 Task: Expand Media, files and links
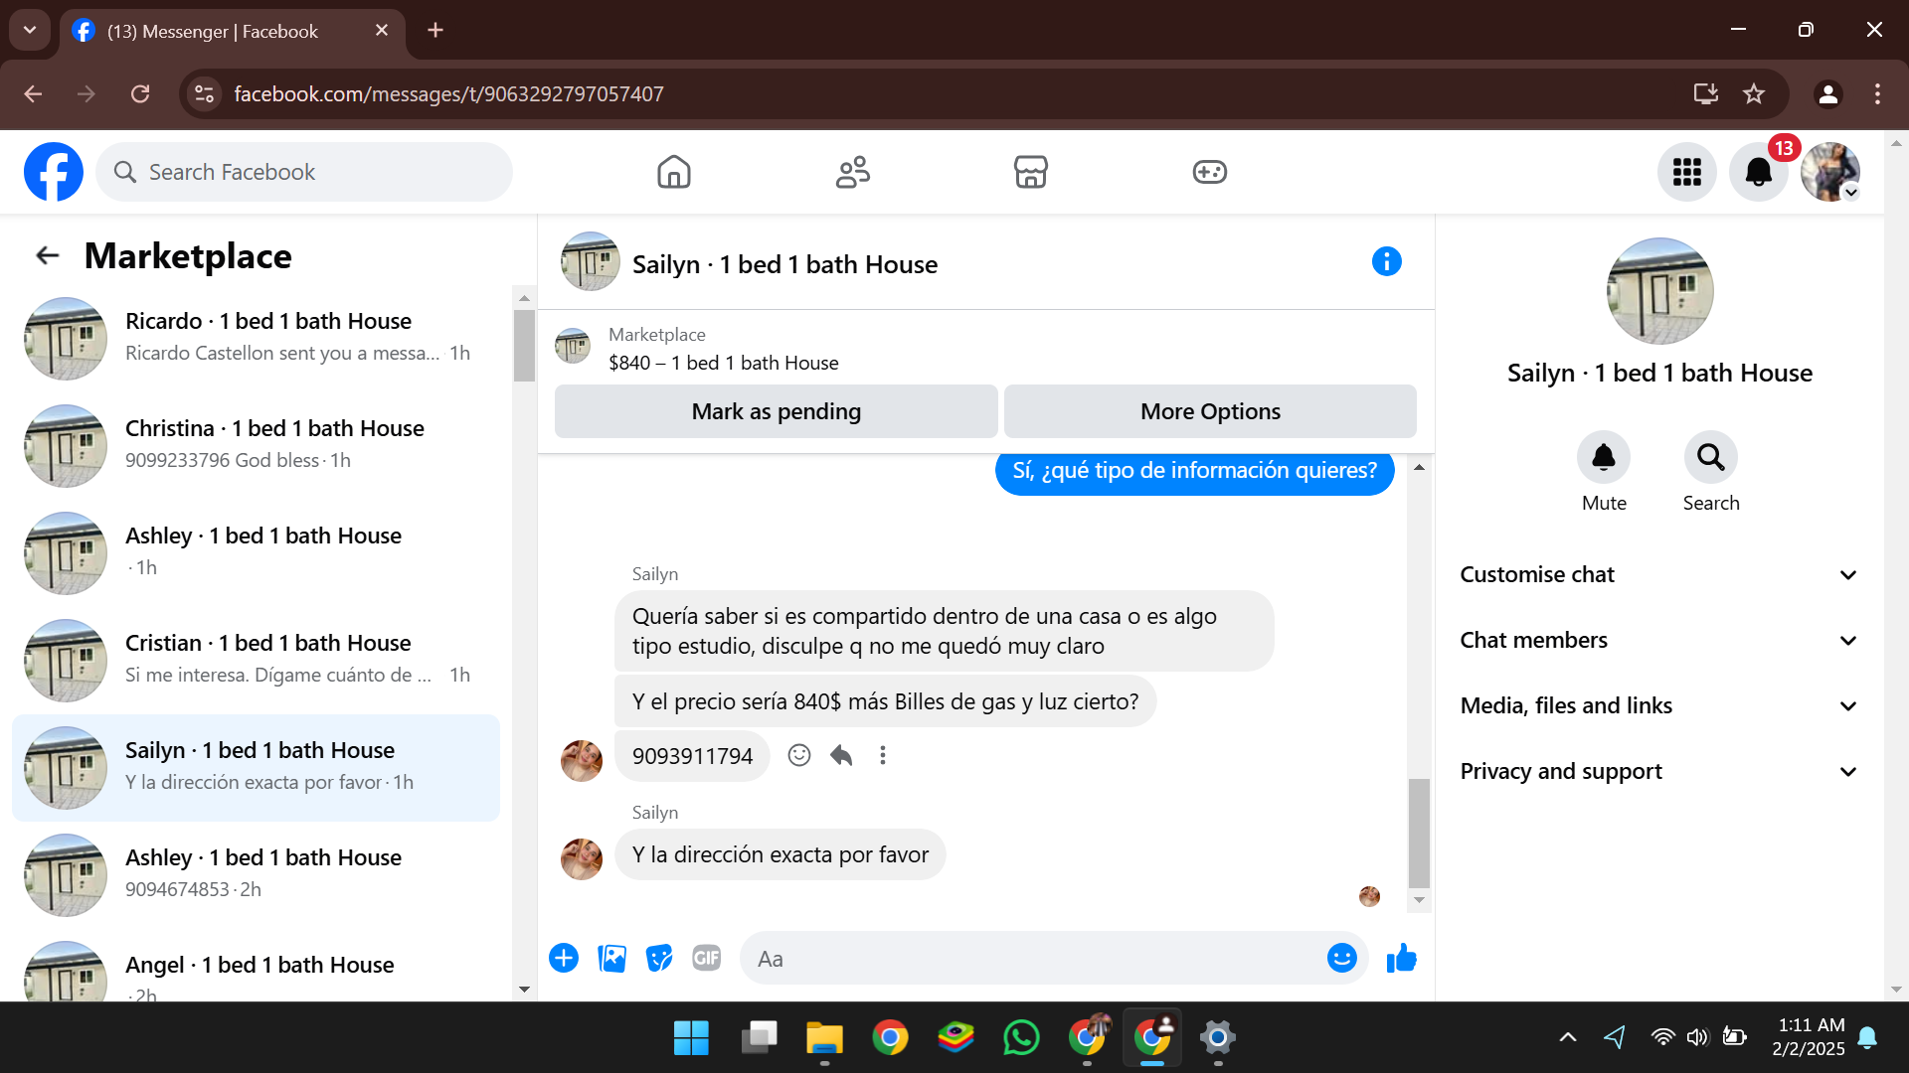[x=1657, y=705]
